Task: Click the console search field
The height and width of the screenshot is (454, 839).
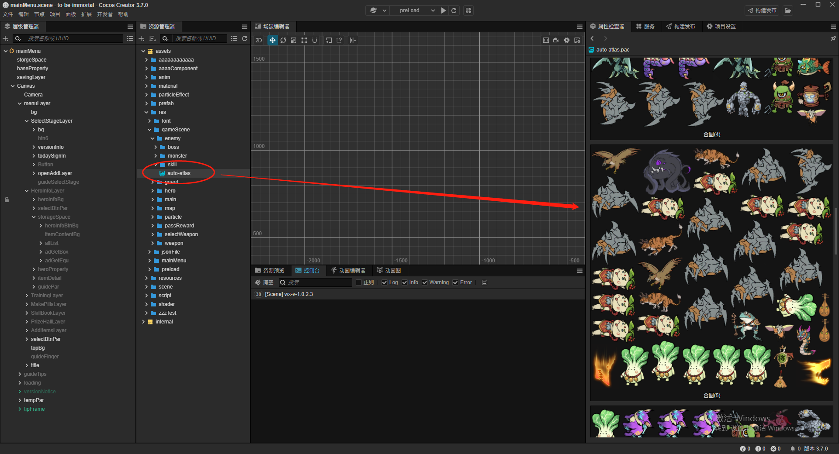Action: [x=315, y=282]
